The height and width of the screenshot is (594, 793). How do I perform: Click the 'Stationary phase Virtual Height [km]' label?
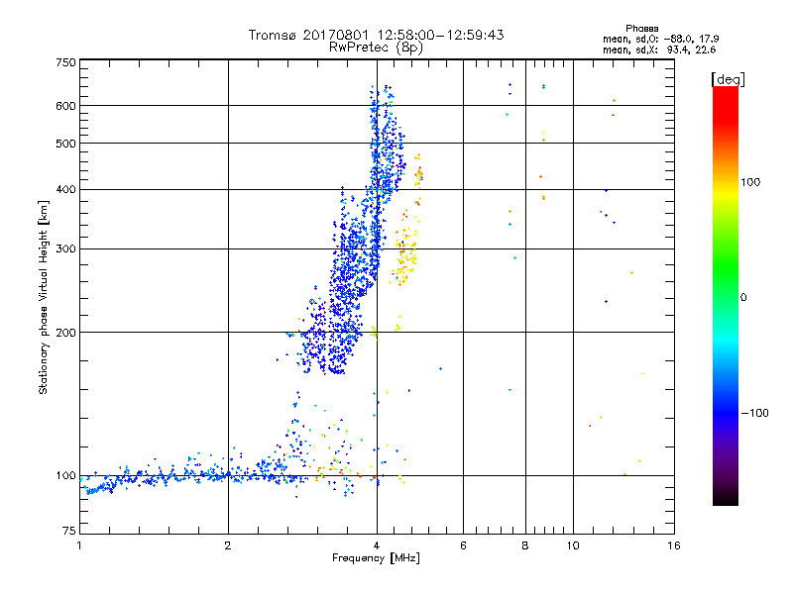coord(44,298)
